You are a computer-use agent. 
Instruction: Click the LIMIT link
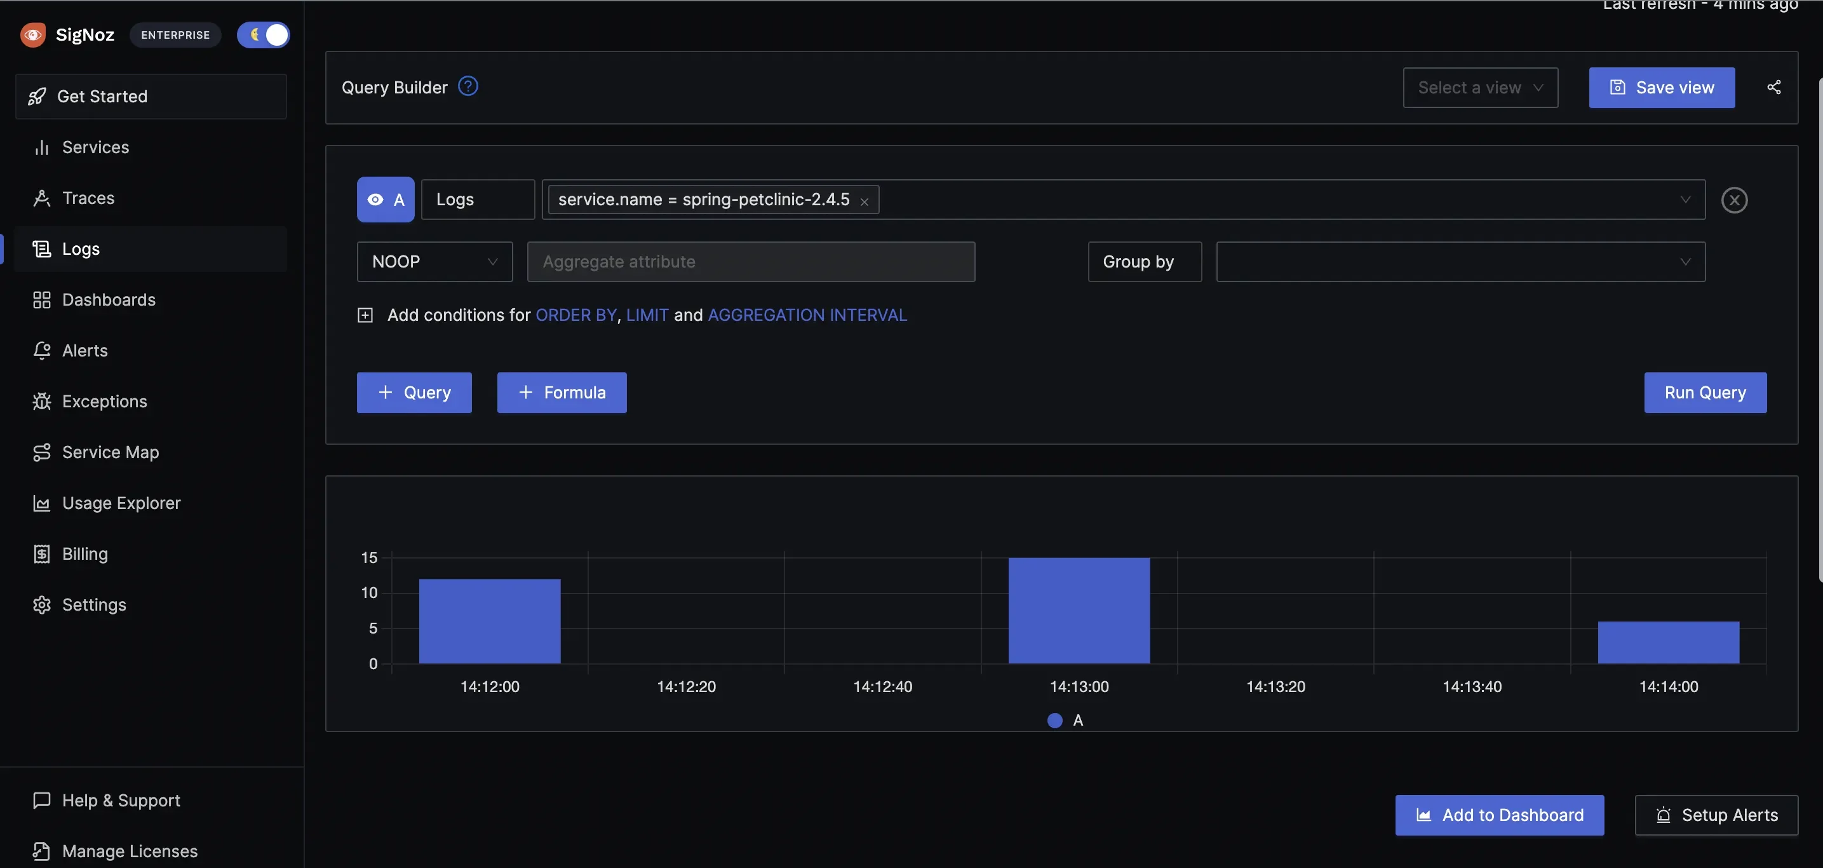coord(647,315)
